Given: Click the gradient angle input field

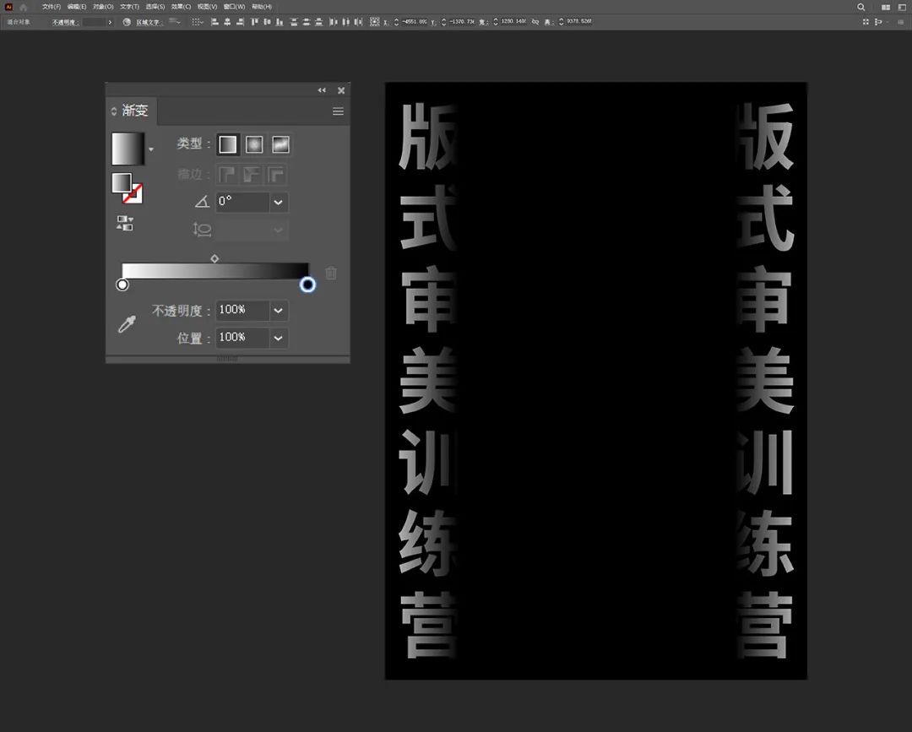Looking at the screenshot, I should click(242, 202).
